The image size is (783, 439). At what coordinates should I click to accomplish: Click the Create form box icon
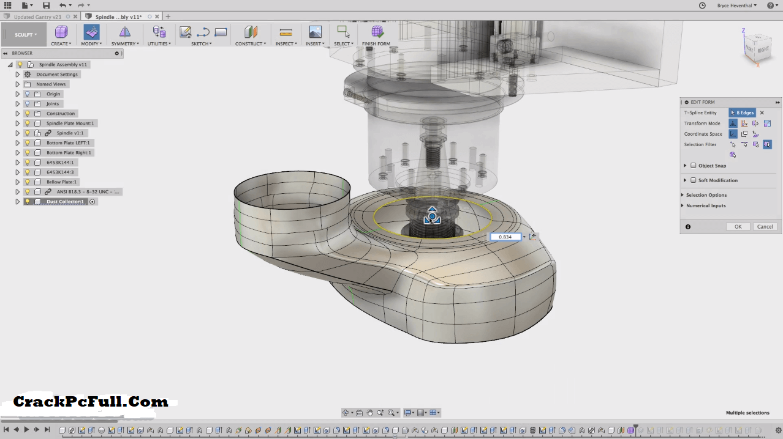coord(61,32)
